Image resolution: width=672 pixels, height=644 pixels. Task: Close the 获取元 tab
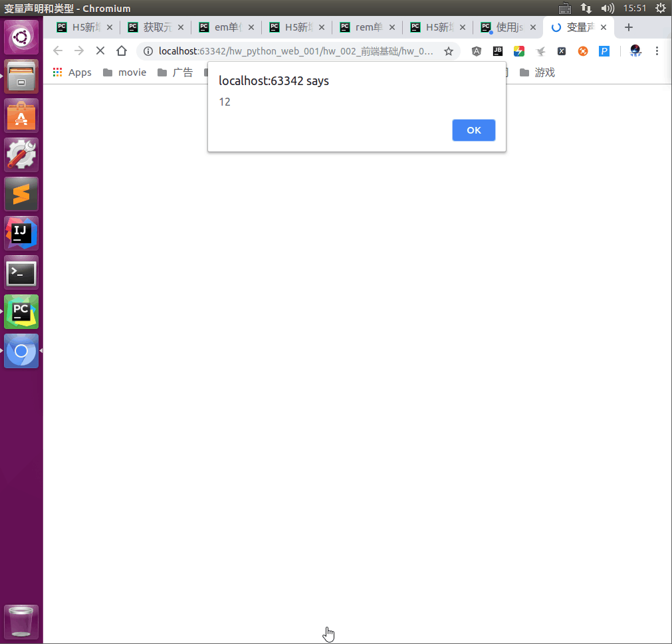(x=181, y=27)
